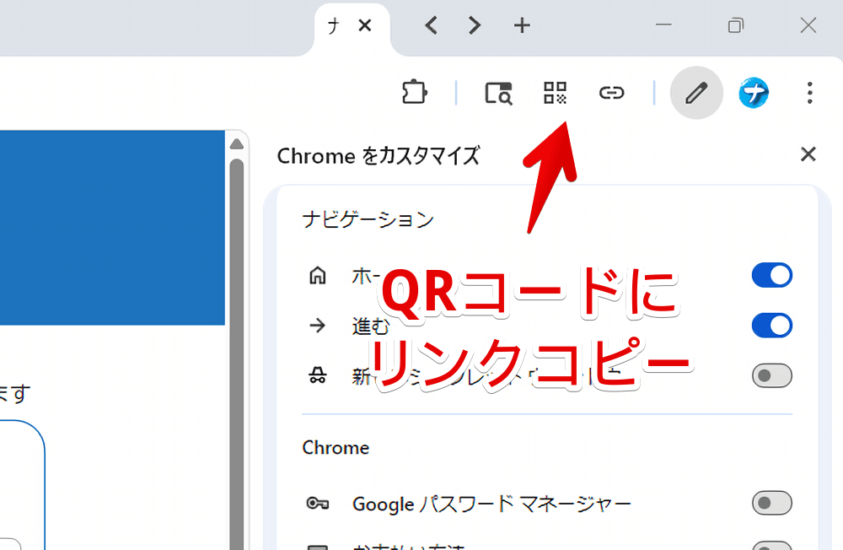Toggle the Home button switch off
The width and height of the screenshot is (843, 550).
pos(771,275)
